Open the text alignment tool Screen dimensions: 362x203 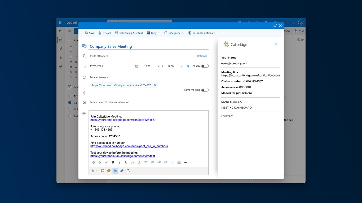click(179, 162)
